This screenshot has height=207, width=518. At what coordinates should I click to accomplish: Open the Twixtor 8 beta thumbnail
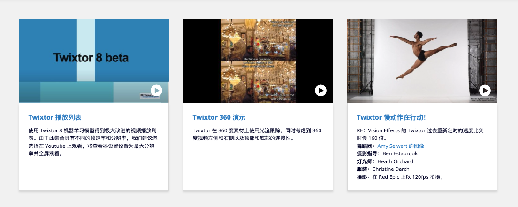pos(94,61)
